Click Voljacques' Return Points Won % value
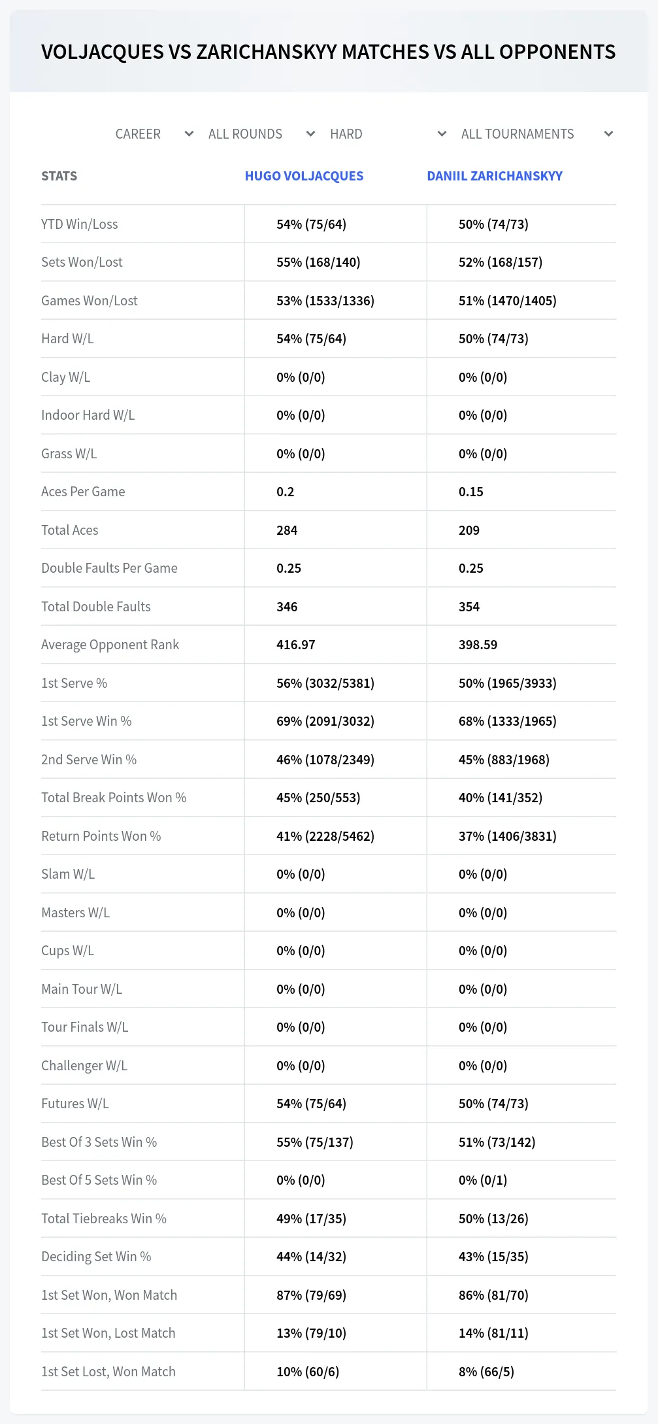Viewport: 658px width, 1424px height. pos(325,836)
